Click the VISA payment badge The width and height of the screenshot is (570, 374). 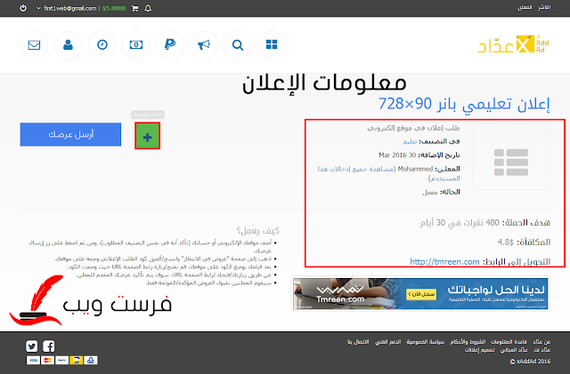(x=33, y=360)
